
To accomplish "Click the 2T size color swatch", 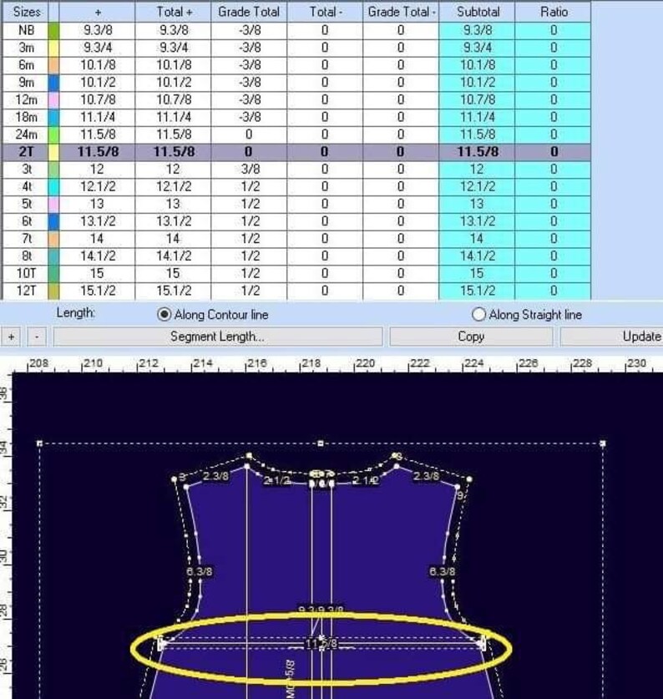I will [53, 152].
